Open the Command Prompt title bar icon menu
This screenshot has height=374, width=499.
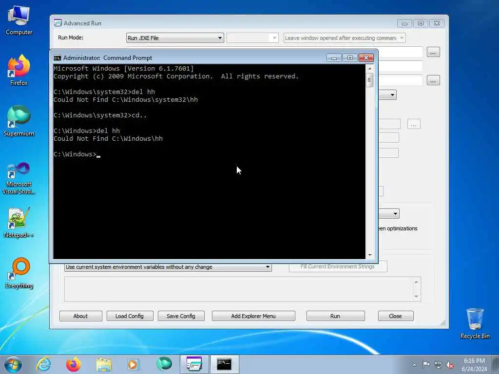(x=58, y=58)
